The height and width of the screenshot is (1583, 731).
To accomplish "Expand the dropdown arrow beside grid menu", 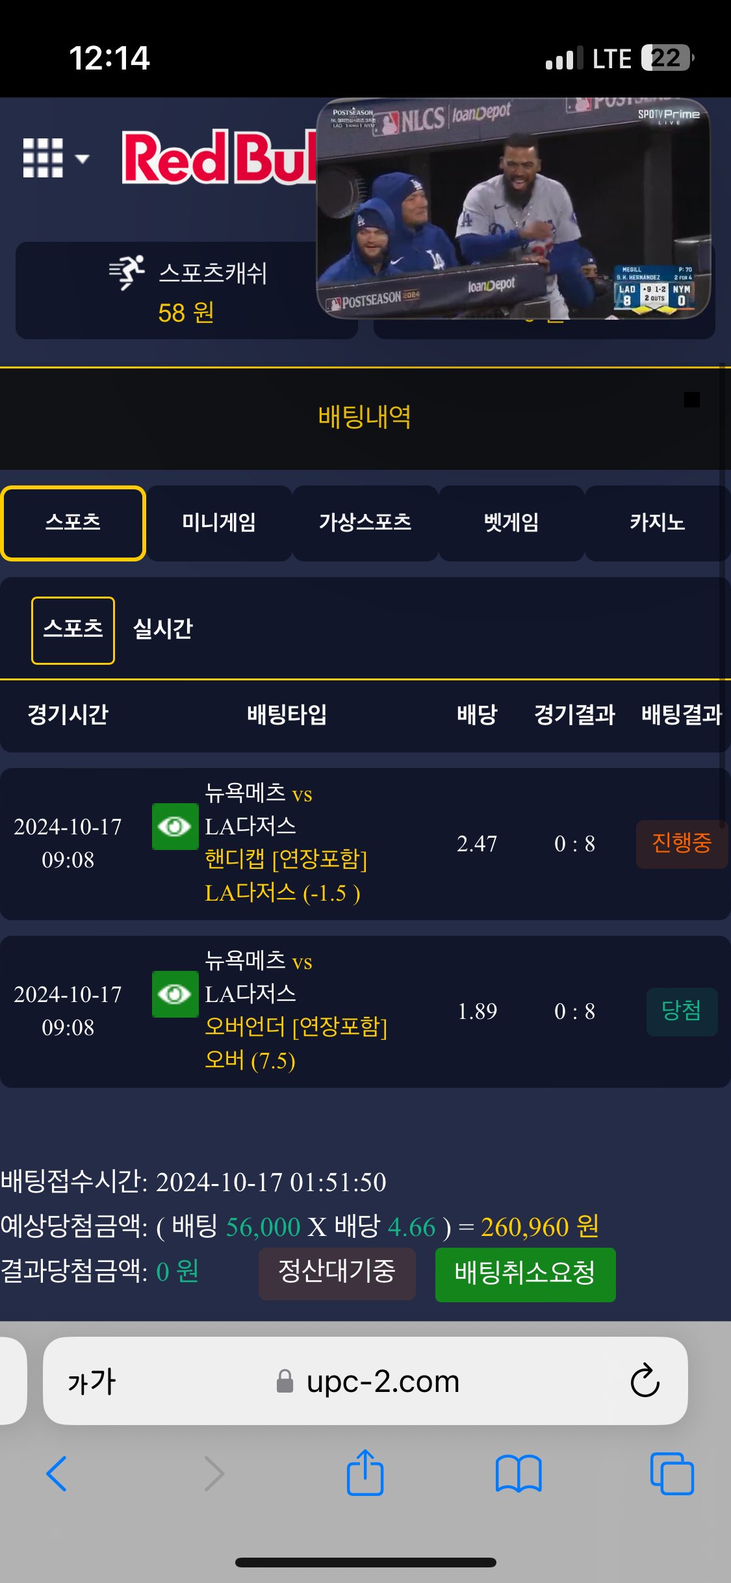I will (82, 159).
